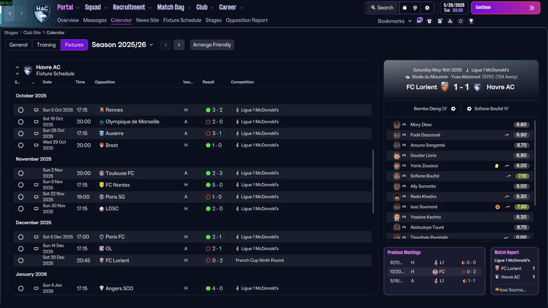Open the Opposition Report tab
The width and height of the screenshot is (548, 308).
click(x=247, y=20)
